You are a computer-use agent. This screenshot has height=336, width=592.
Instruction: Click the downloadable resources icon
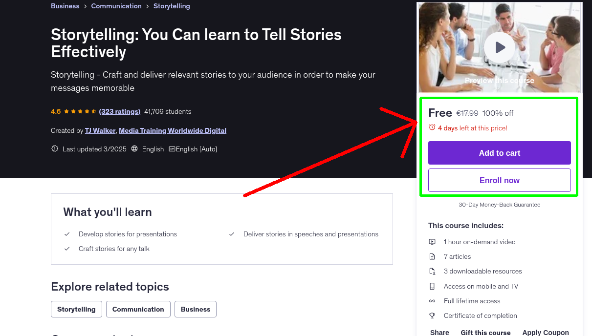432,271
